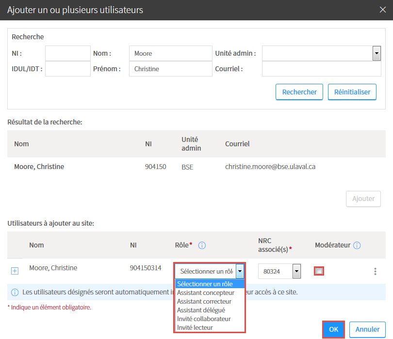Click the Réinitialiser button

point(352,92)
